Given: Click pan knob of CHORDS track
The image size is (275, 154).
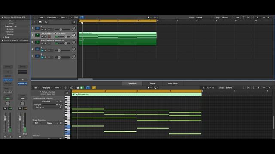Looking at the screenshot, I should pyautogui.click(x=73, y=35).
